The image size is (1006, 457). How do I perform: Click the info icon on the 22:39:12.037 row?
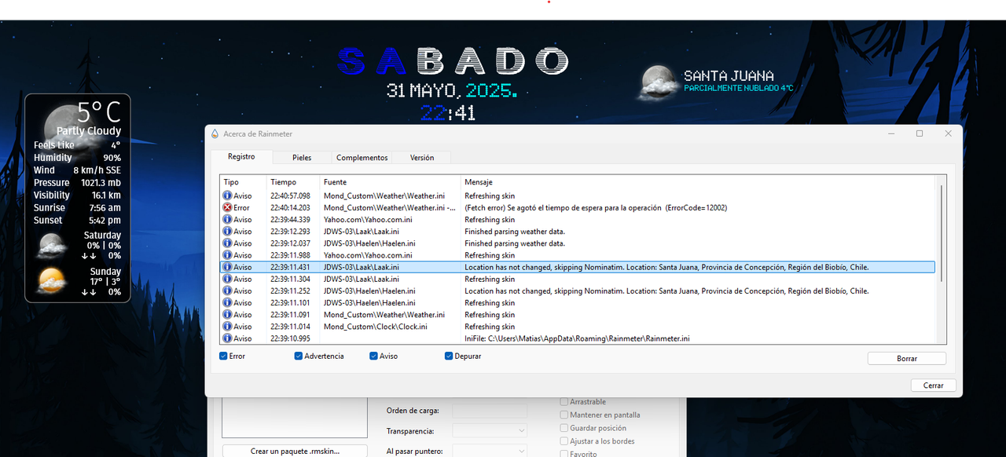(227, 243)
